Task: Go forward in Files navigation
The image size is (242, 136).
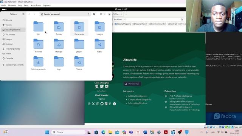Action: pos(34,14)
